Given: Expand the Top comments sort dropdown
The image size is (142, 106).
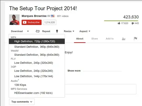Looking at the screenshot, I should pos(22,102).
